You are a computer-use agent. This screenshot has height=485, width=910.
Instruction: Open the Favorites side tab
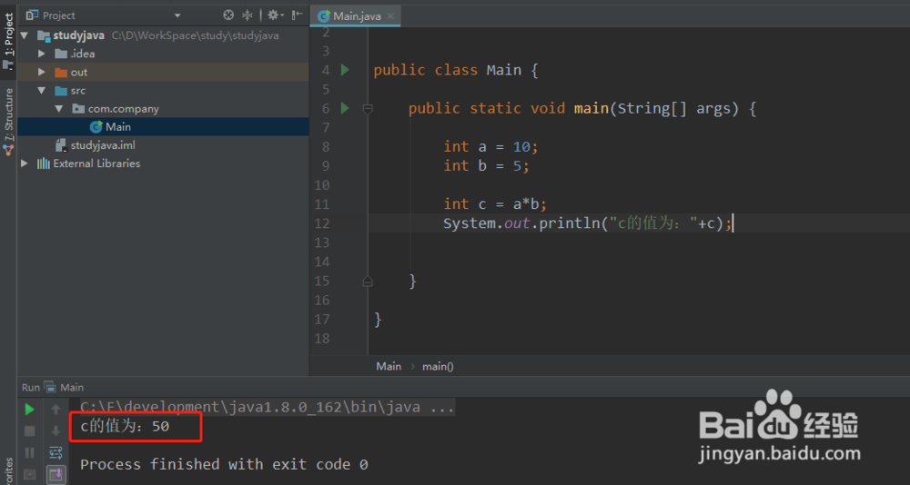(x=8, y=470)
